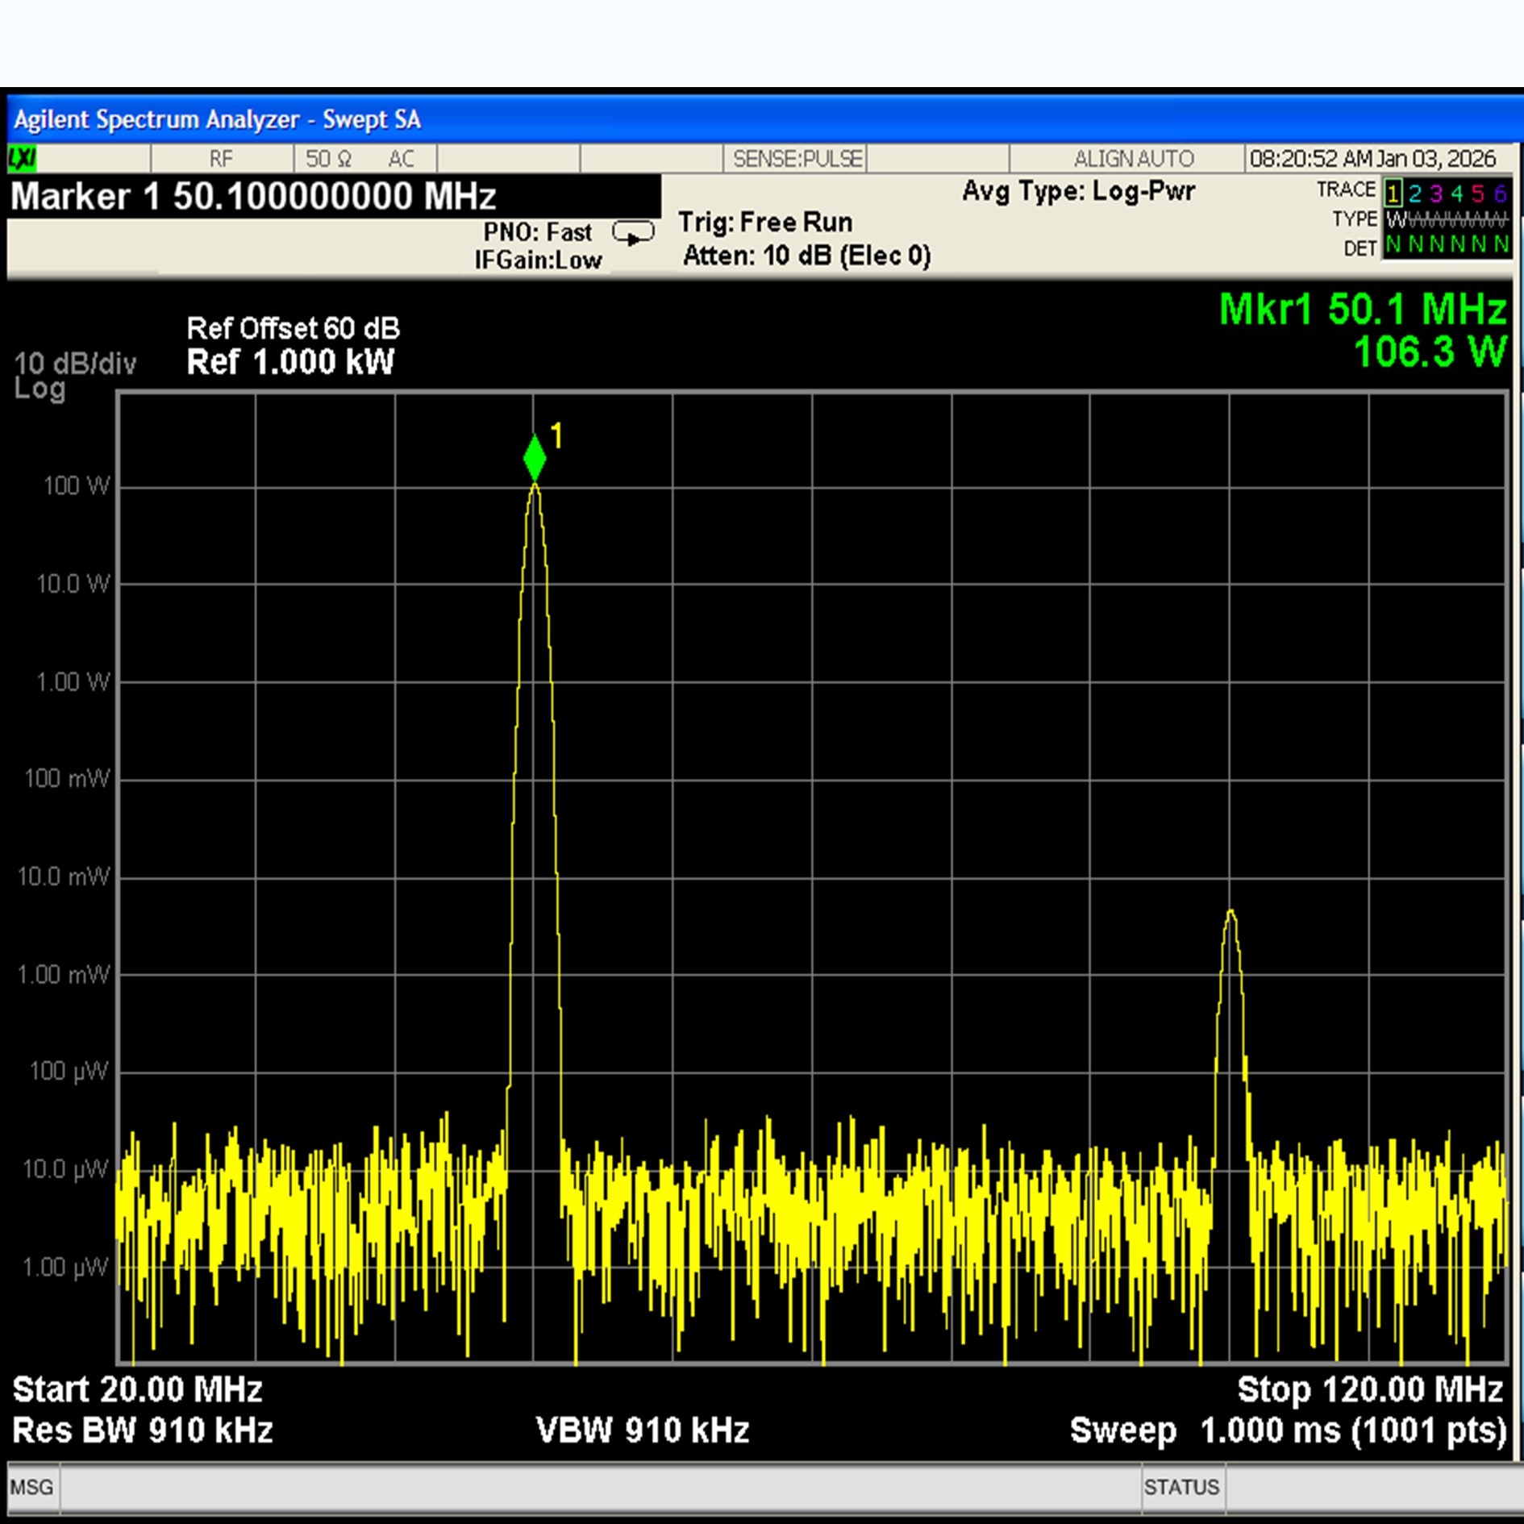Click Ref Offset 60 dB label
The width and height of the screenshot is (1524, 1524).
tap(293, 328)
